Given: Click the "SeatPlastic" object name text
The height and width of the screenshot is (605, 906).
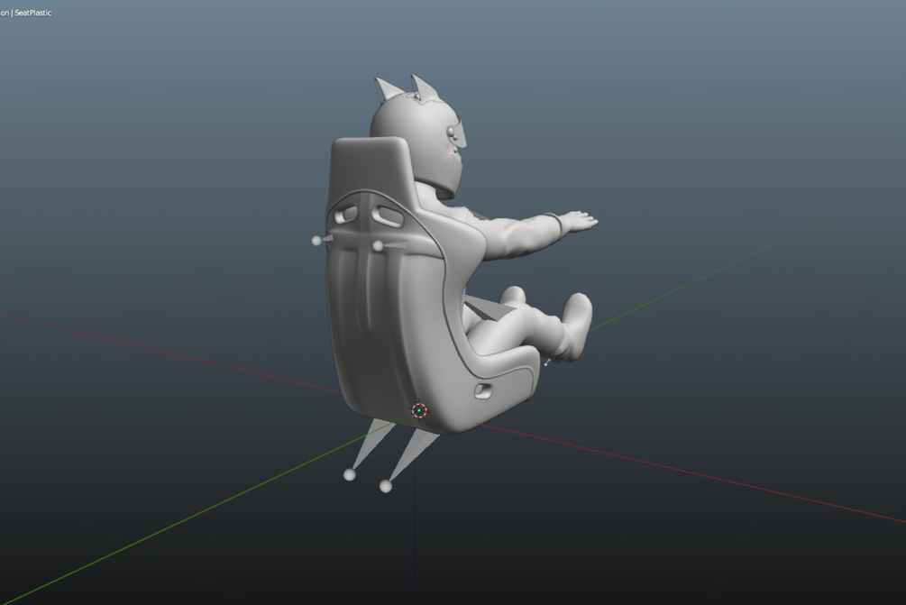Looking at the screenshot, I should tap(33, 13).
